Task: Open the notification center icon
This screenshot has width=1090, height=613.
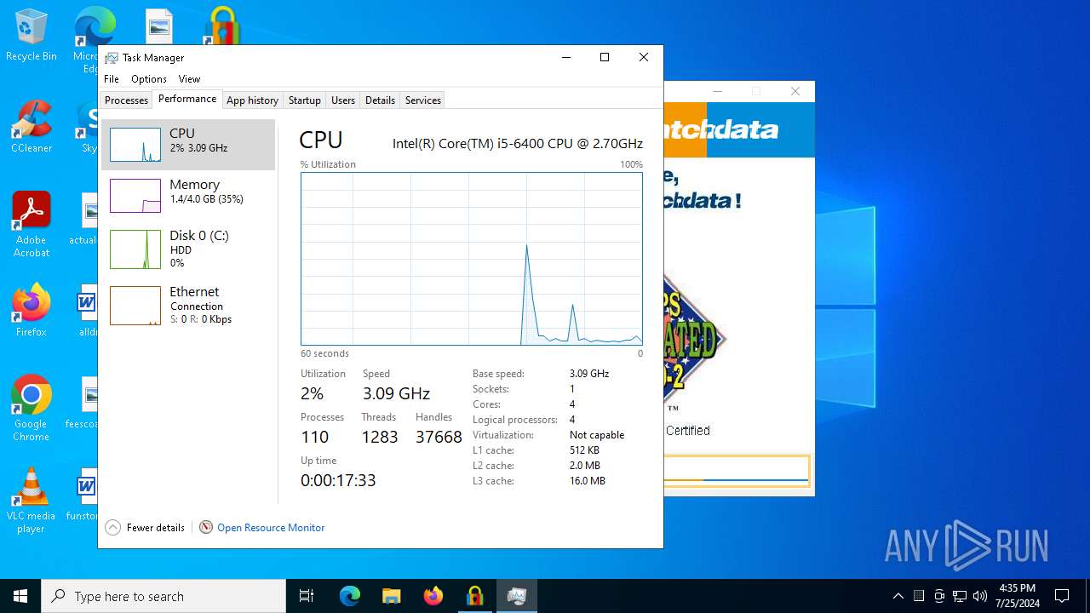Action: [1062, 596]
